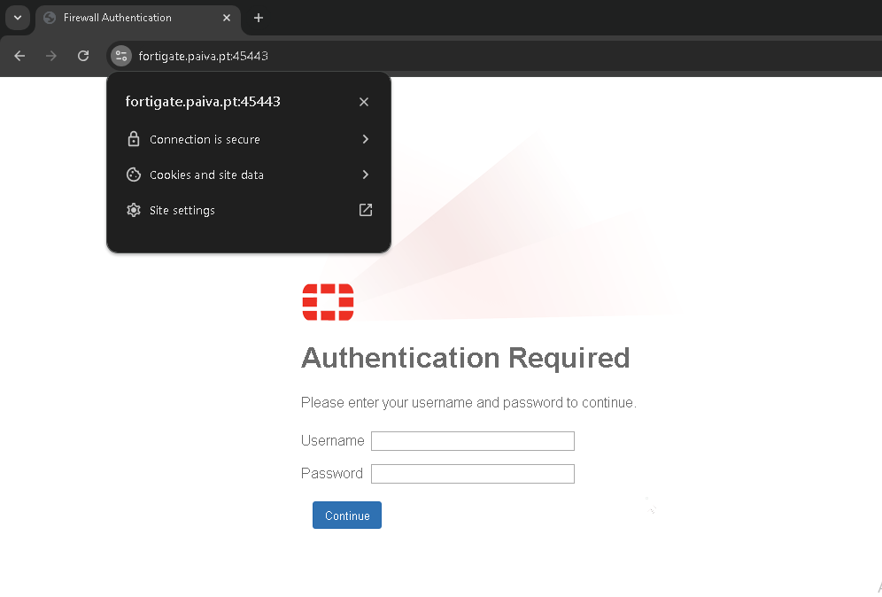882x597 pixels.
Task: Select the Firewall Authentication tab
Action: 124,18
